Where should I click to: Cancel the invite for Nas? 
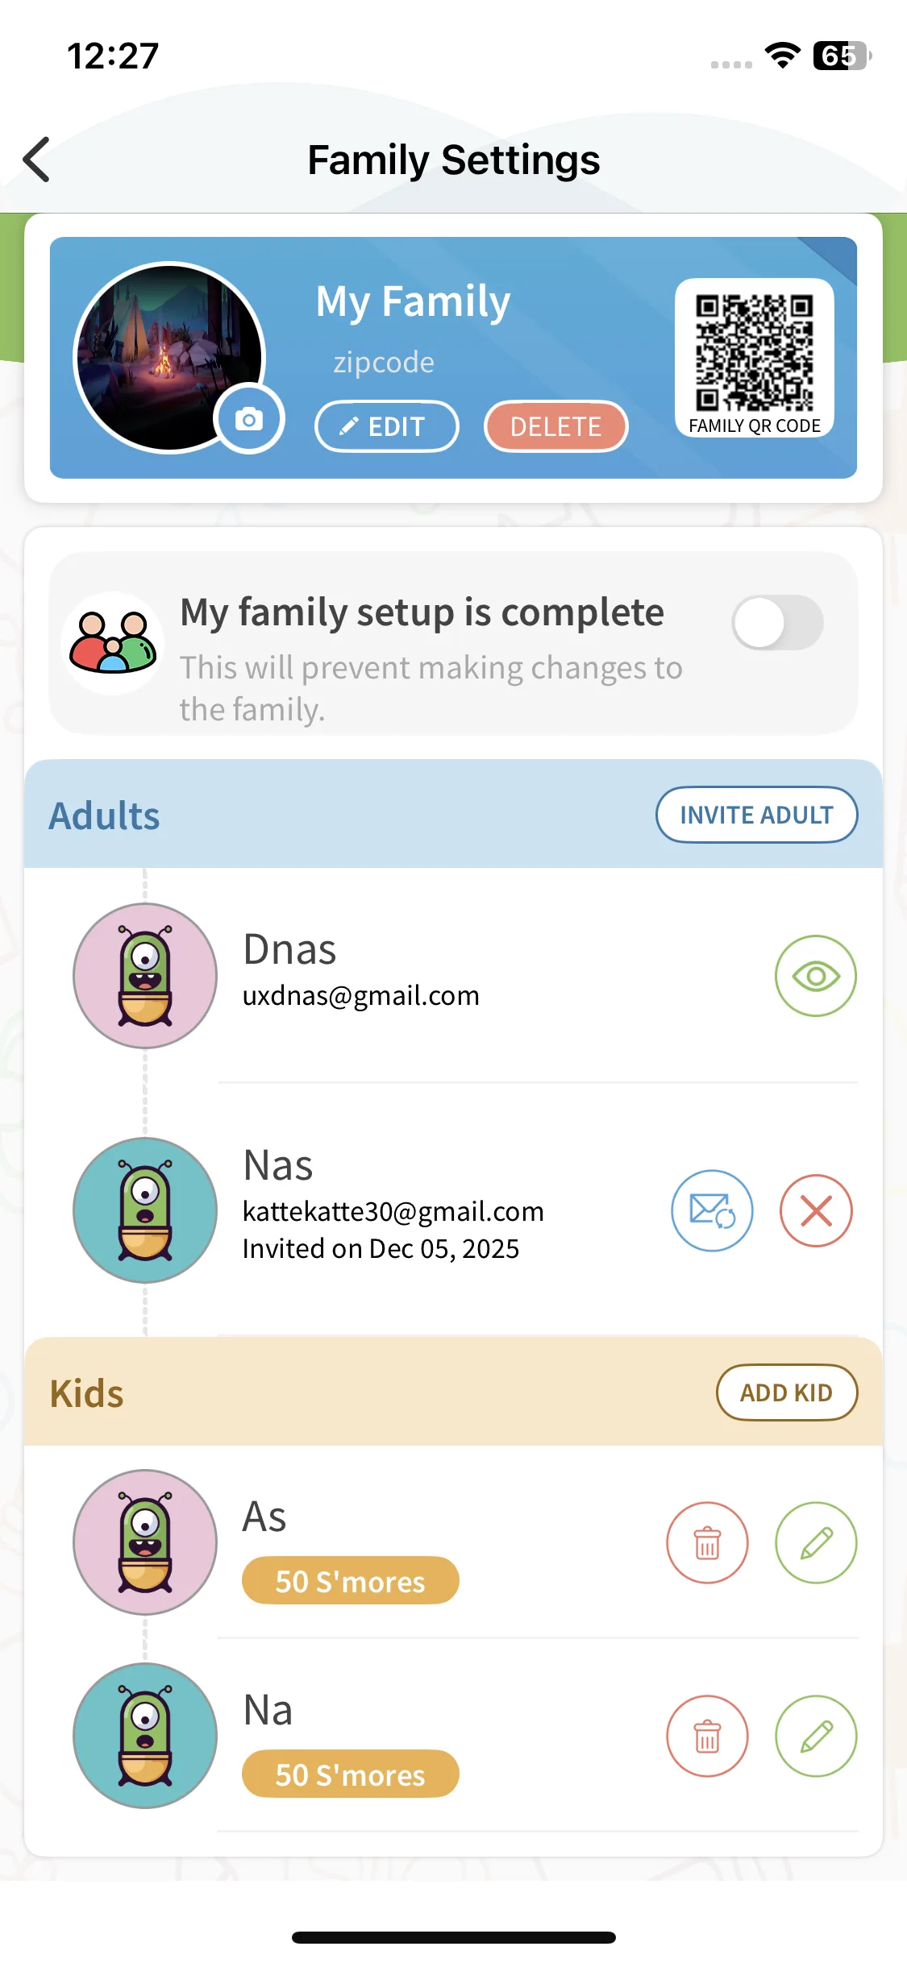point(816,1210)
